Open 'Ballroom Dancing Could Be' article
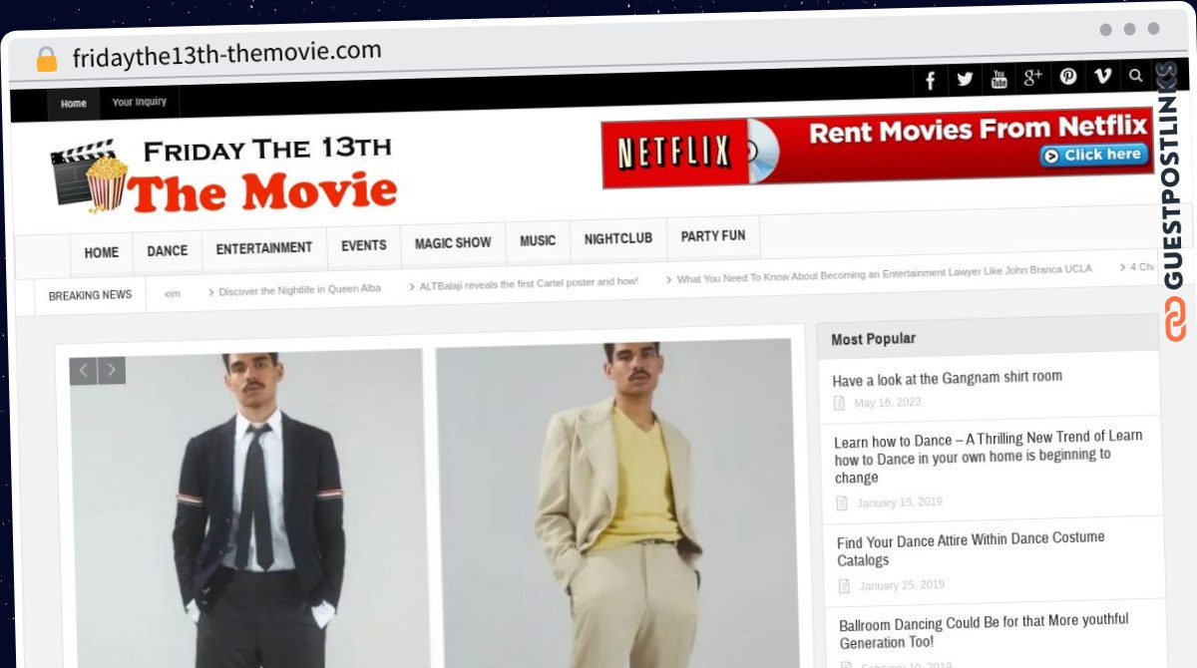The width and height of the screenshot is (1197, 668). click(x=985, y=631)
